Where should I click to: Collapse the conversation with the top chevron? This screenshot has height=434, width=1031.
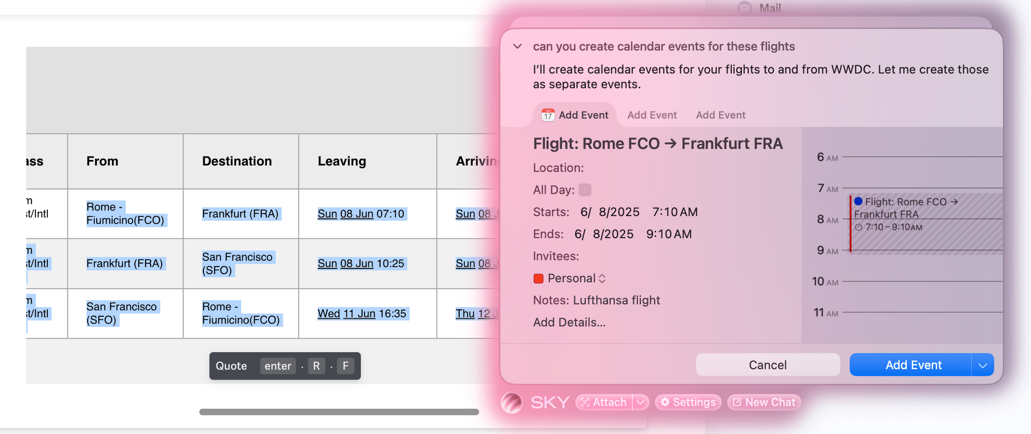click(517, 46)
